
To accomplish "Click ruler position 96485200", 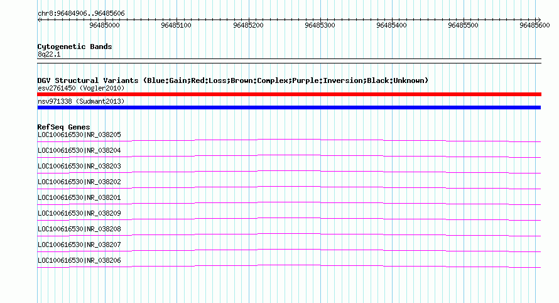I will (248, 25).
